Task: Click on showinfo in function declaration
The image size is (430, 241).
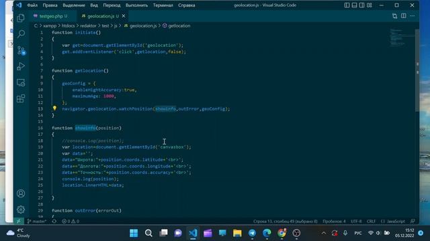Action: [x=85, y=128]
